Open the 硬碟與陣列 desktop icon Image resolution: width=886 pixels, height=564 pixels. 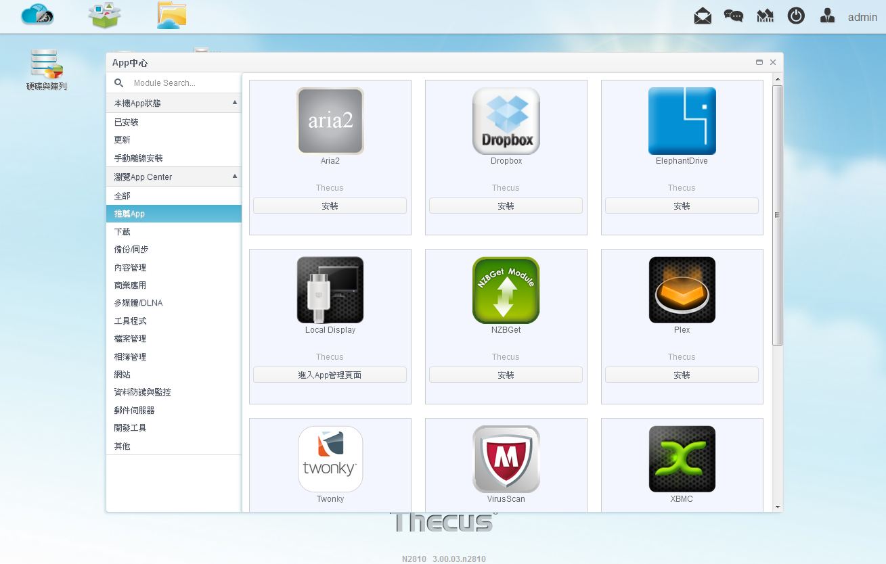46,70
